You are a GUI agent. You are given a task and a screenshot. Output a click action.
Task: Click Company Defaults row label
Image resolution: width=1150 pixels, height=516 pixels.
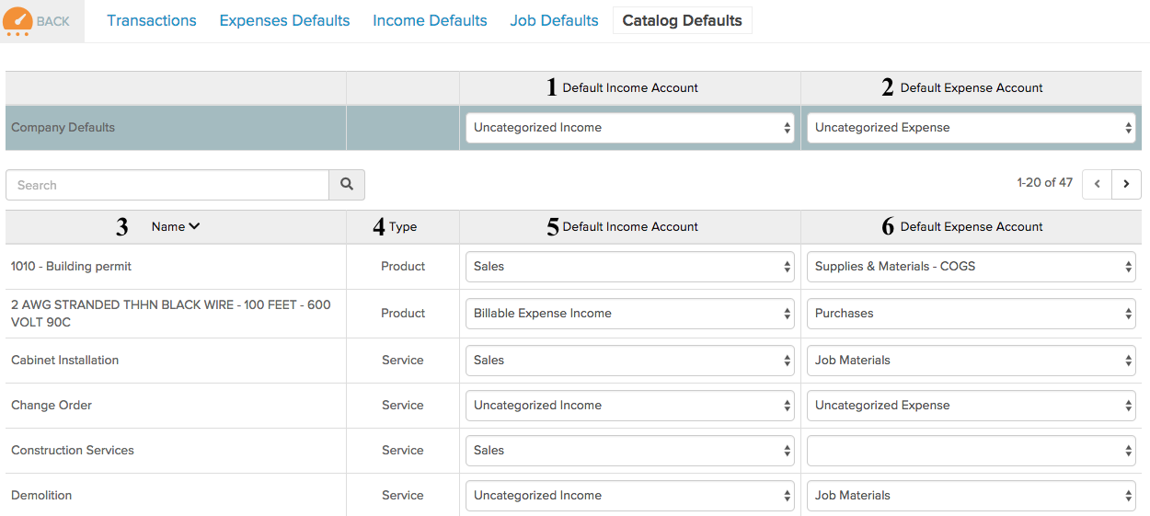click(63, 128)
